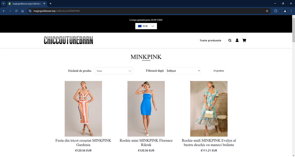This screenshot has height=157, width=295.
Task: Open Rochie mini MINKPINK Florence Rikrak
Action: pos(146,143)
